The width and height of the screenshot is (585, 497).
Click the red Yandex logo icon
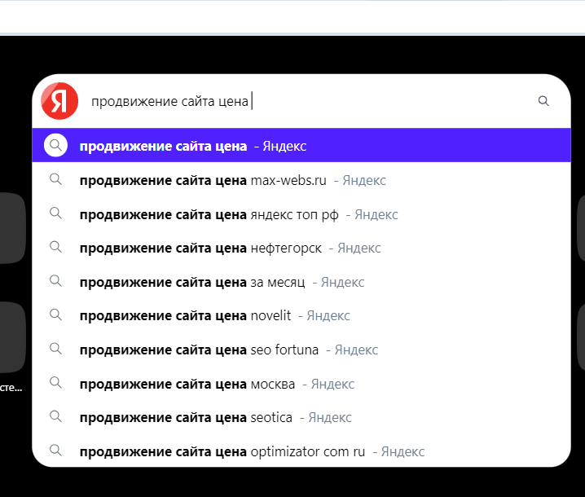59,101
